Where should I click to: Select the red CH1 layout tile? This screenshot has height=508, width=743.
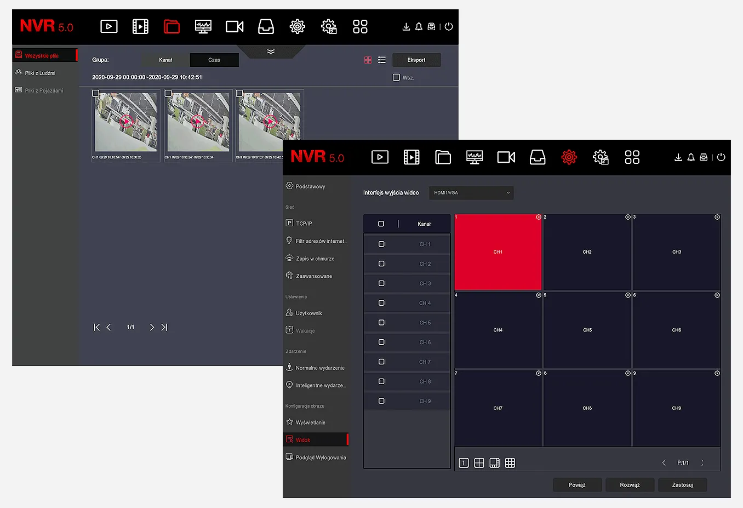[x=498, y=252]
